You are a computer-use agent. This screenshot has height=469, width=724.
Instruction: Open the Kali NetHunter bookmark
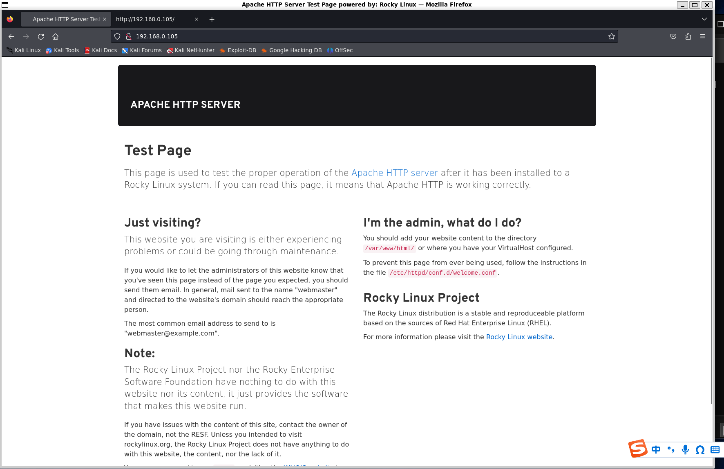click(x=191, y=50)
